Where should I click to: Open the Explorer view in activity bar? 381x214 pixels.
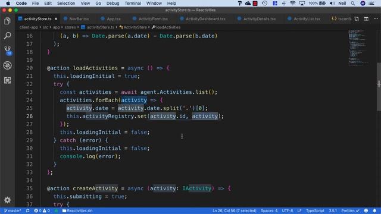7,21
